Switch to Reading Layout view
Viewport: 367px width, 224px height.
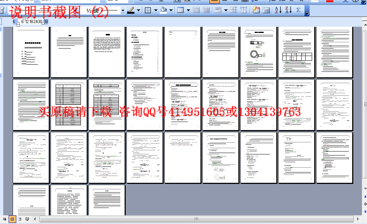[27, 219]
